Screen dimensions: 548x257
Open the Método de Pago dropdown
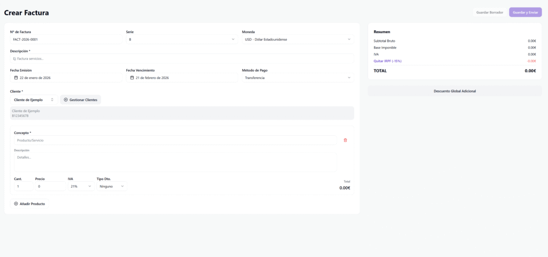(x=298, y=77)
